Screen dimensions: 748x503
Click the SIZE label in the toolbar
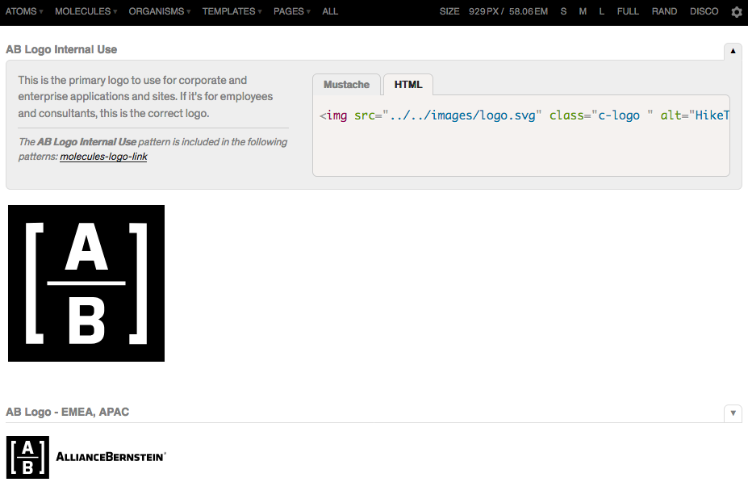449,11
